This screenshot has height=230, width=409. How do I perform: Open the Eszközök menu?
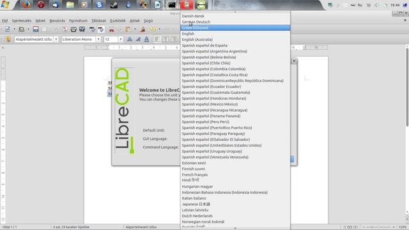(118, 20)
